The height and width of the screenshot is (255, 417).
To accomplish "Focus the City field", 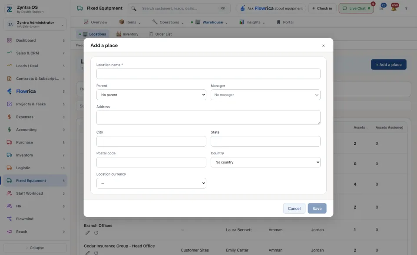I will (151, 141).
